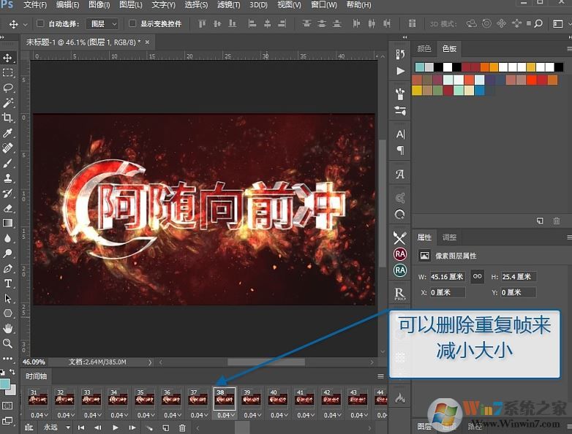Delete selected frame with trash icon
572x434 pixels.
(182, 427)
